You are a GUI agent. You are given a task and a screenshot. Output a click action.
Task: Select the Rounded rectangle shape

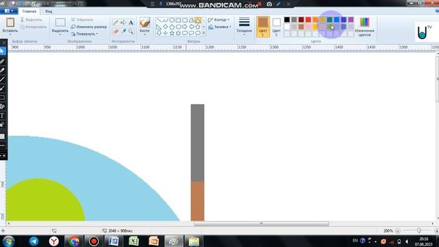tap(185, 20)
